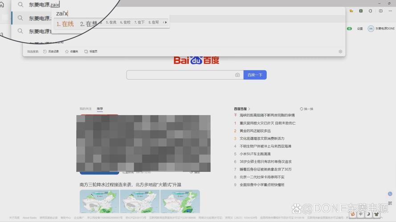The image size is (396, 222).
Task: Toggle the IME moon icon
Action: click(x=368, y=214)
